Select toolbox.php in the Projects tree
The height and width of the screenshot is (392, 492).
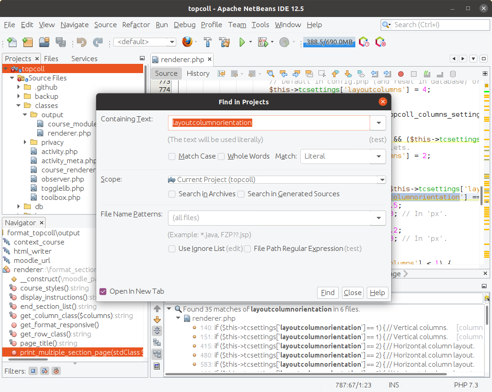point(61,198)
